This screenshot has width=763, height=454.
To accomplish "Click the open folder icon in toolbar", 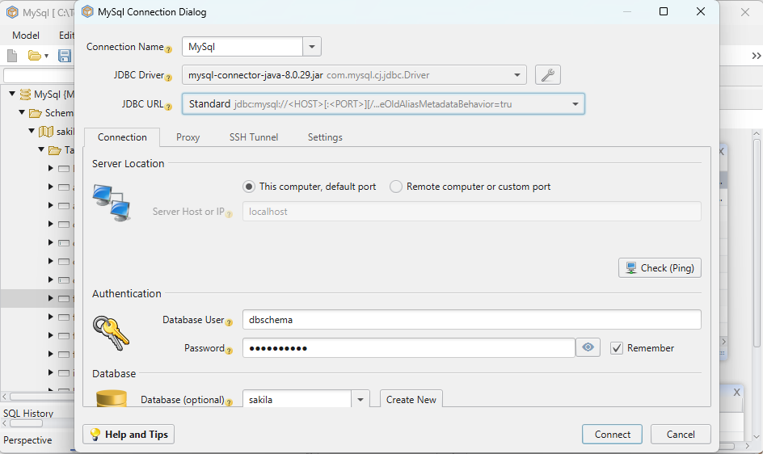I will [35, 56].
